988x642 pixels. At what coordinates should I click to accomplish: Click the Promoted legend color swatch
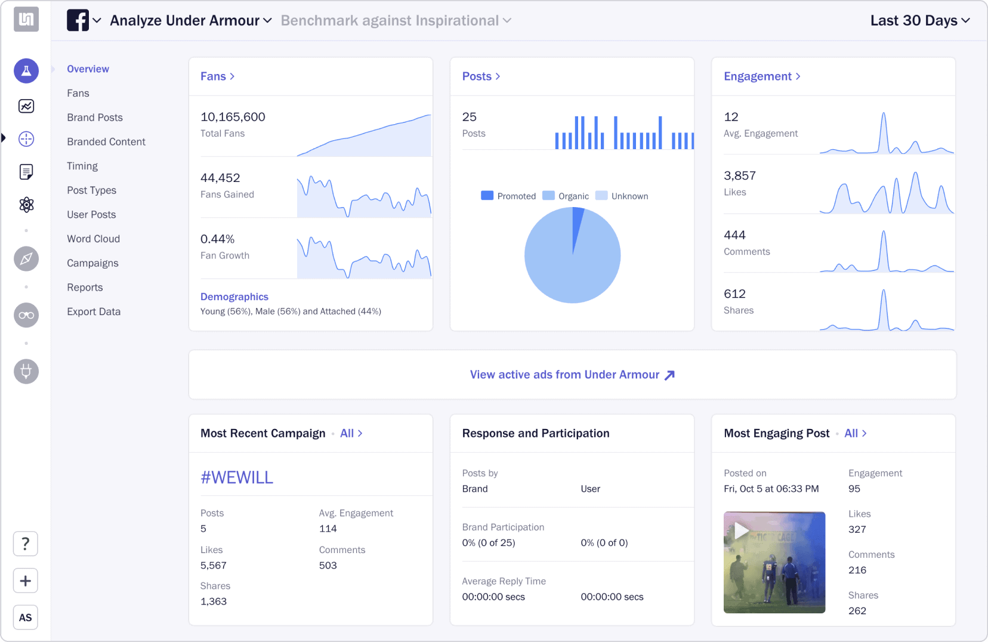tap(487, 196)
